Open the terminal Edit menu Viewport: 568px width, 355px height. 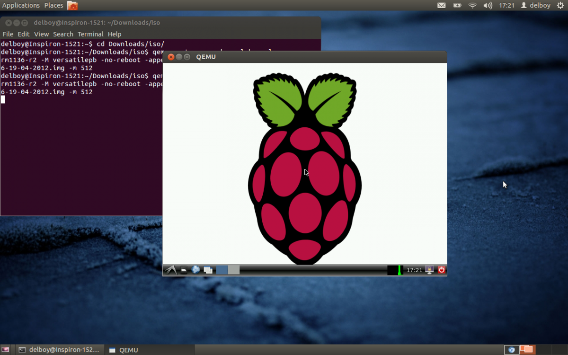[x=24, y=34]
